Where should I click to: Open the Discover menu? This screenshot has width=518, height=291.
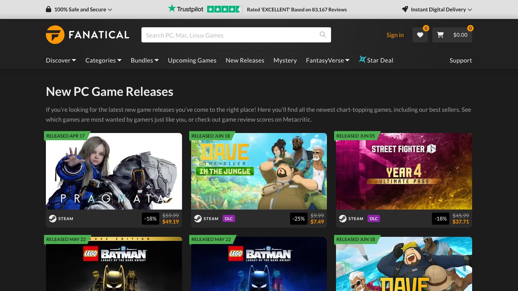pyautogui.click(x=61, y=60)
